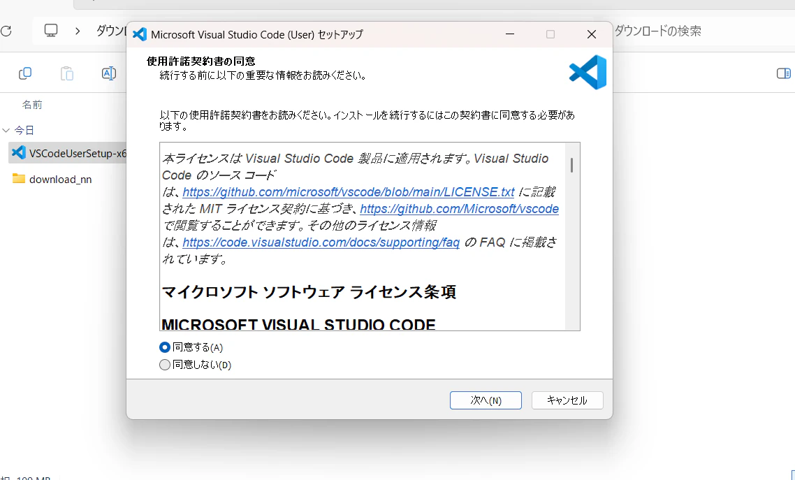Click the VS Code icon in title bar
The height and width of the screenshot is (480, 795).
140,34
